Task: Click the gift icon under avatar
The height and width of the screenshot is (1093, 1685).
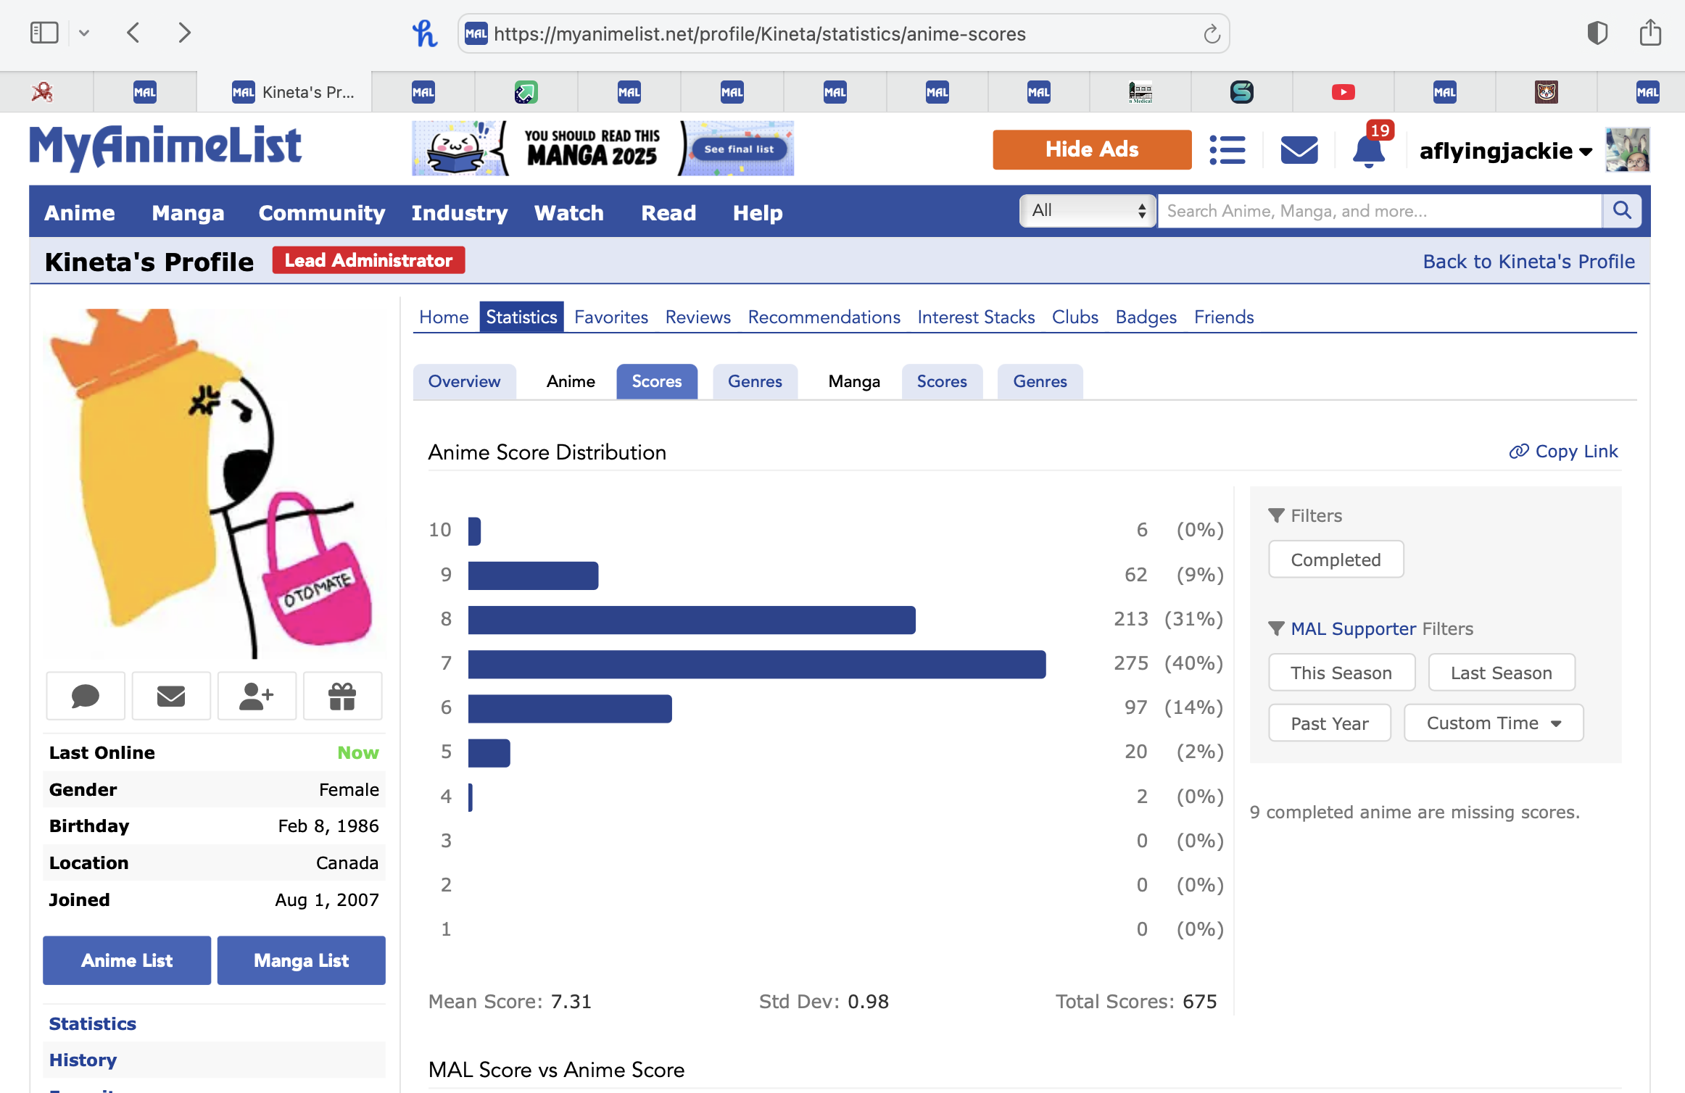Action: [x=342, y=696]
